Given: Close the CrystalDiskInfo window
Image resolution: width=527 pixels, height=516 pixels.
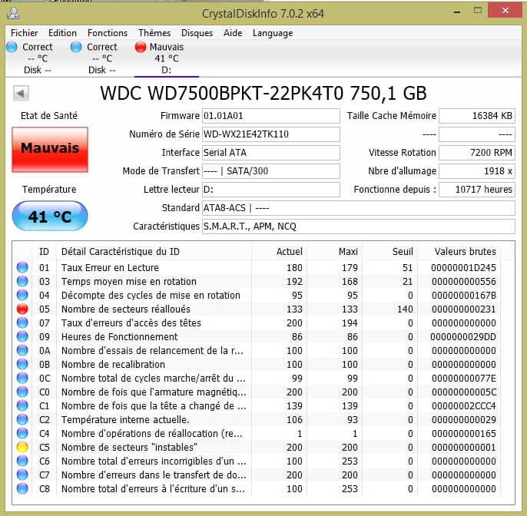Looking at the screenshot, I should 505,11.
